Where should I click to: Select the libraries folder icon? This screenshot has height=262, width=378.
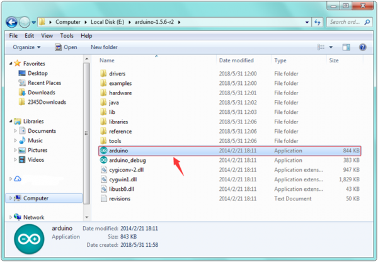(103, 122)
